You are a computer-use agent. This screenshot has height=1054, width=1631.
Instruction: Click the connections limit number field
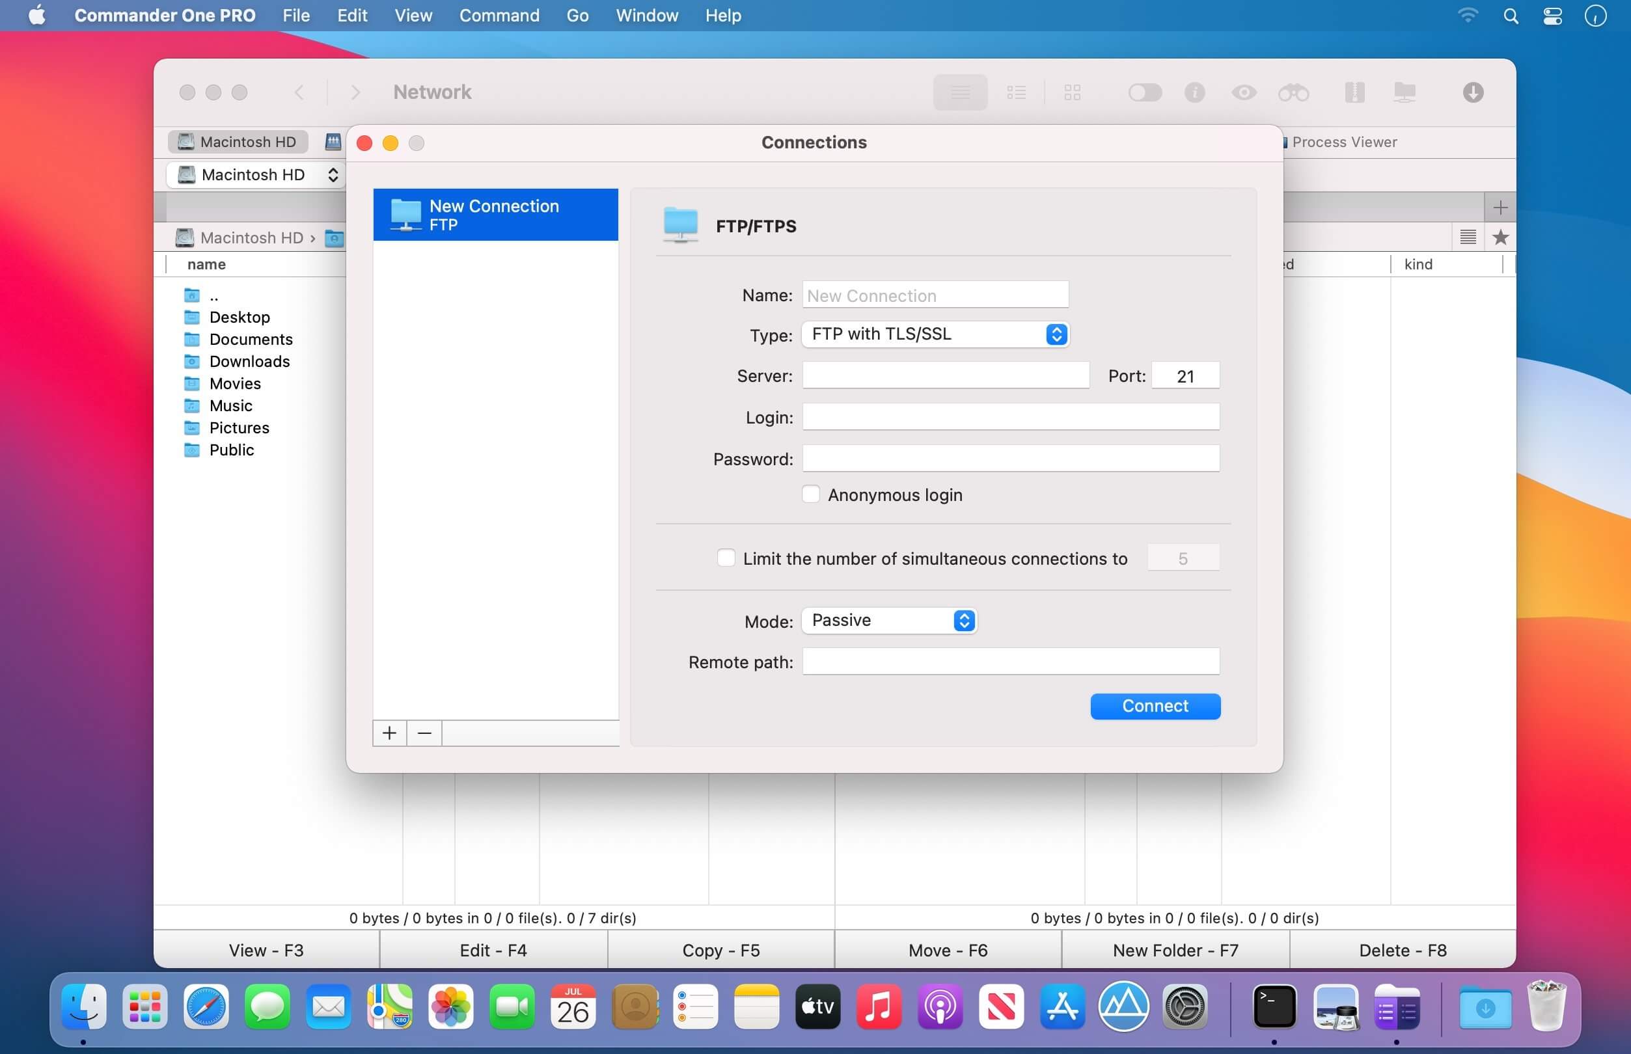pos(1183,558)
